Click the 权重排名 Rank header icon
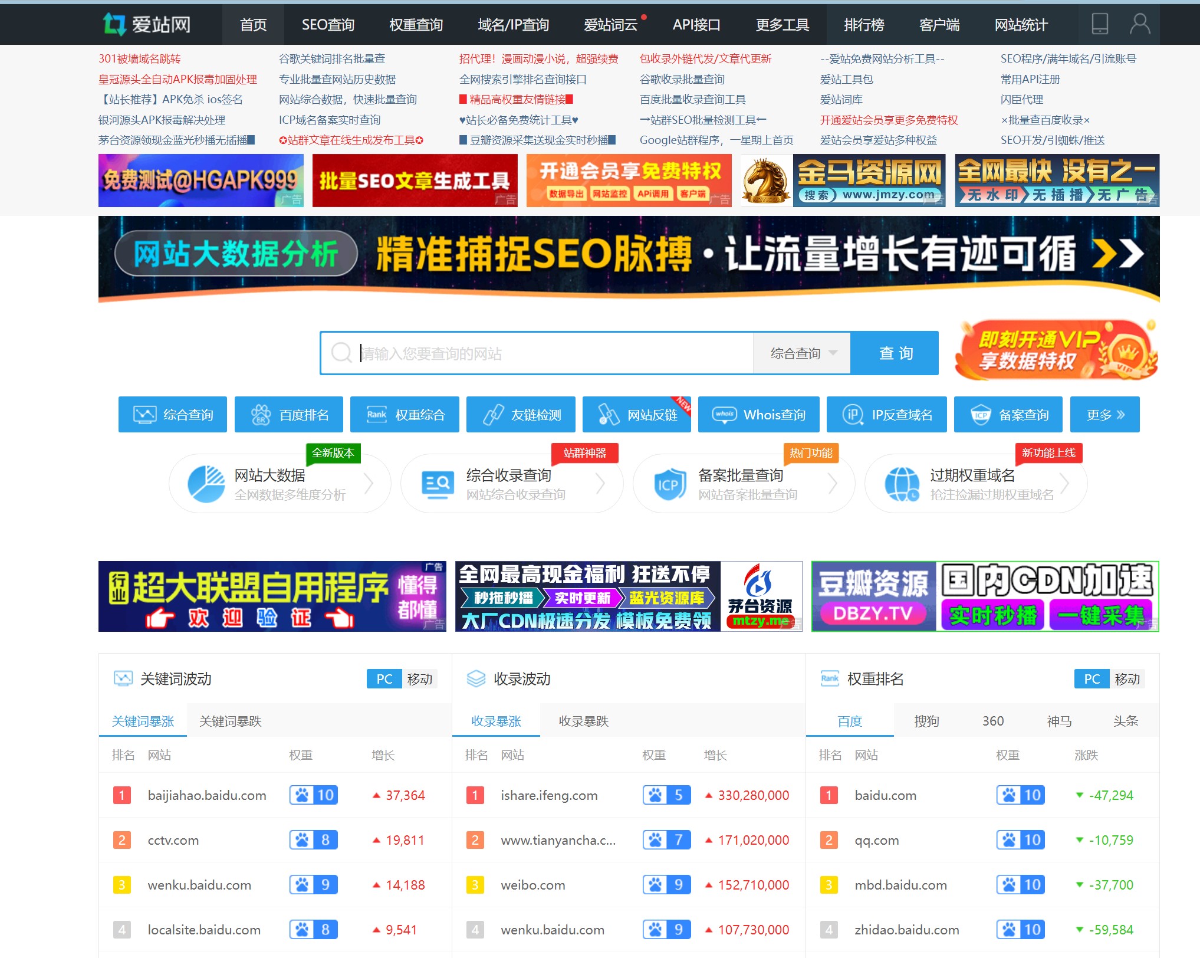 830,679
